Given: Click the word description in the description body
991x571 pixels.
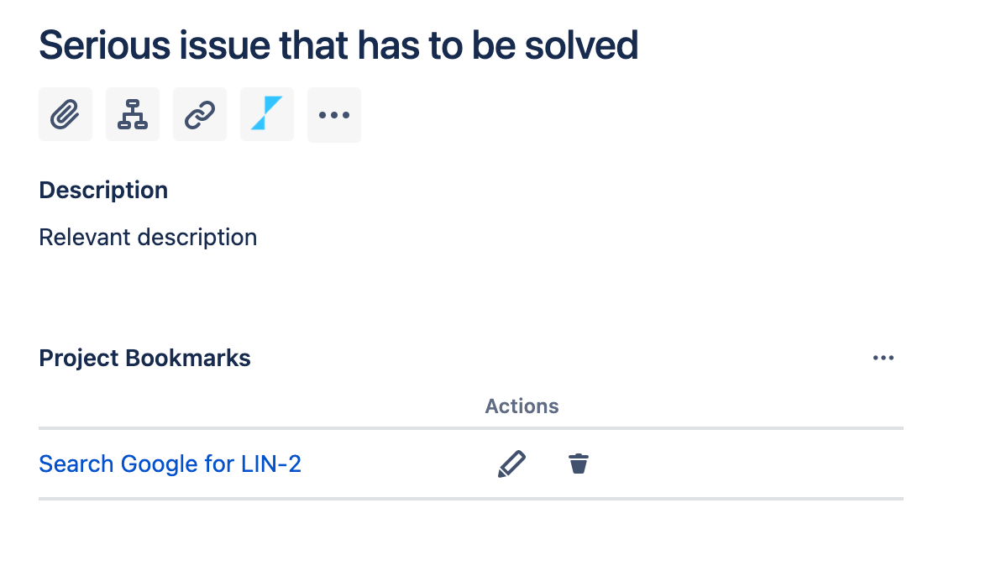Looking at the screenshot, I should (197, 238).
